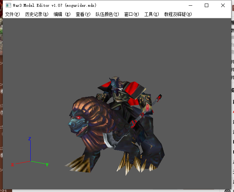The width and height of the screenshot is (234, 192).
Task: Click the red X axis label
Action: [x=12, y=165]
